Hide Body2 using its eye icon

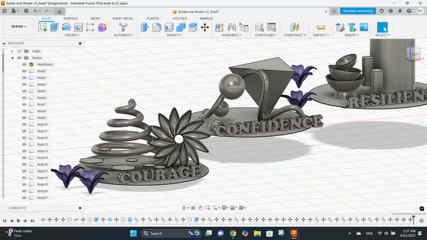coord(24,71)
